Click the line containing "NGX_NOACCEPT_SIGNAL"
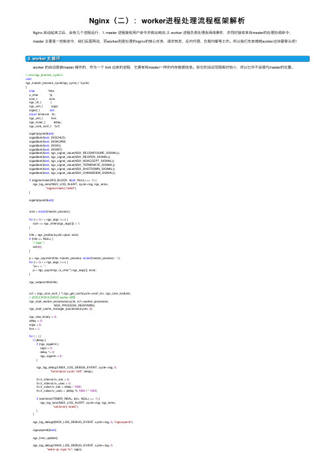This screenshot has width=335, height=475. pos(71,161)
